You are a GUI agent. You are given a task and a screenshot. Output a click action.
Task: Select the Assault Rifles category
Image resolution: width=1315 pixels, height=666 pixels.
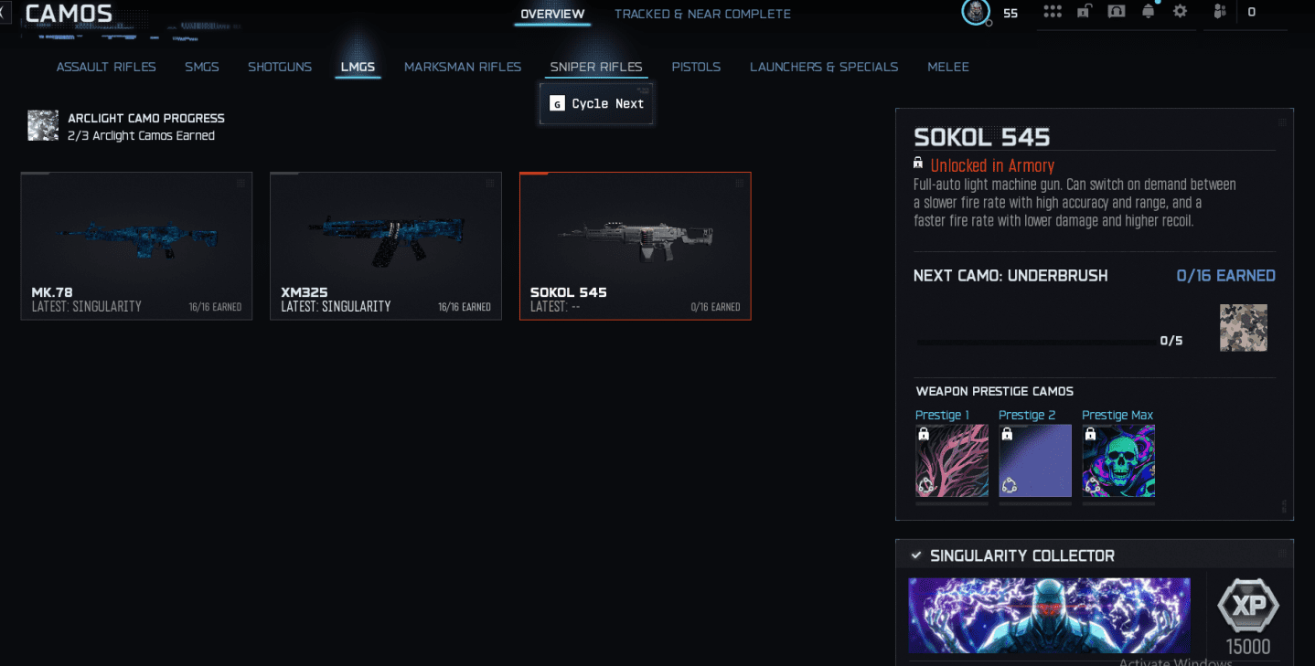106,67
